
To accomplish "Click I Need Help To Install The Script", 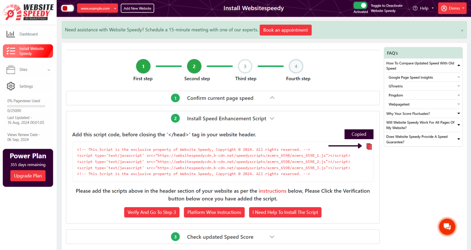I will point(285,212).
